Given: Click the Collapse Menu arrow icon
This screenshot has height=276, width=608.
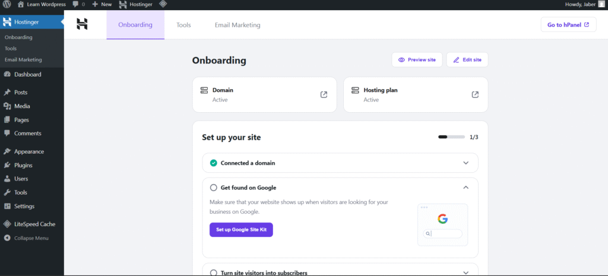Looking at the screenshot, I should 7,238.
